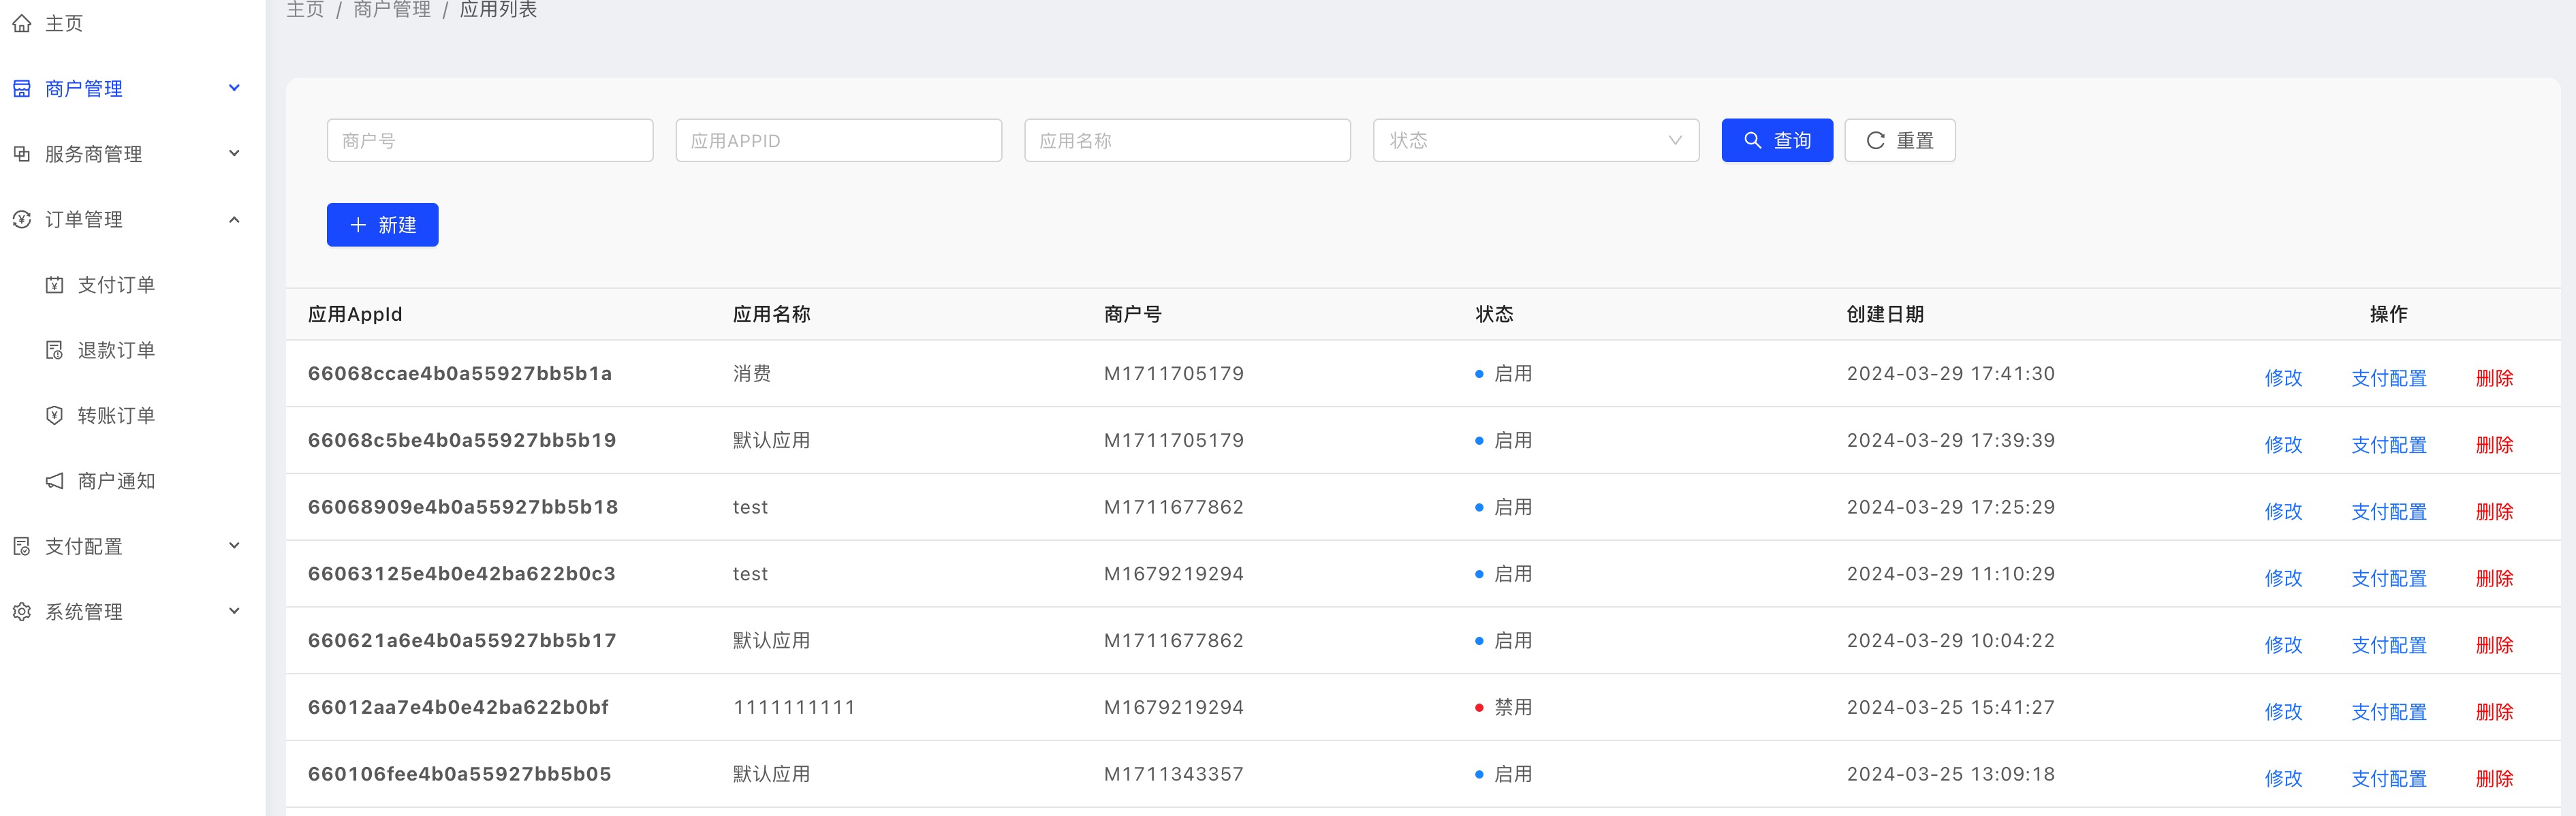Click 支付配置 for app 66063125e4b0e42ba622b0c3
The image size is (2576, 816).
(x=2388, y=578)
